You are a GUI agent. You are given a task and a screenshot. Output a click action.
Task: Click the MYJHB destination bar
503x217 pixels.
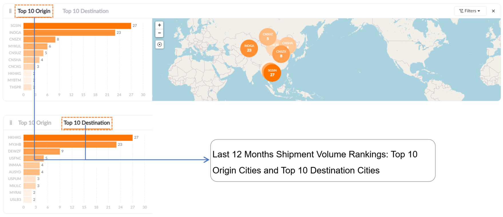[x=70, y=145]
